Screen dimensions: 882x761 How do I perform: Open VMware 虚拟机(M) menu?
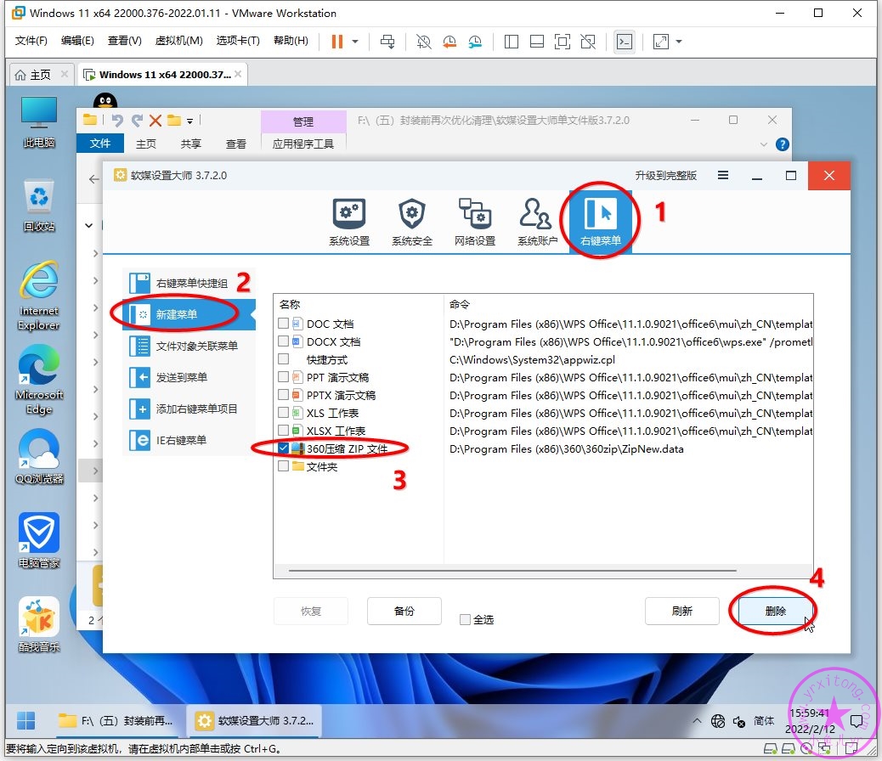pyautogui.click(x=179, y=41)
